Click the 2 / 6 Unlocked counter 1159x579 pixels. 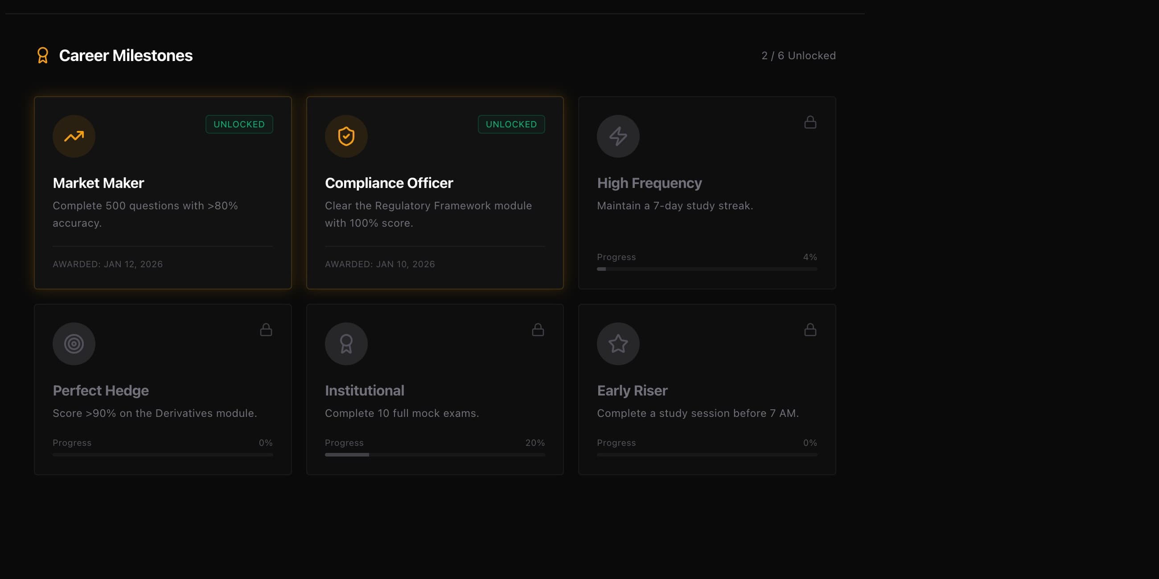[x=799, y=55]
